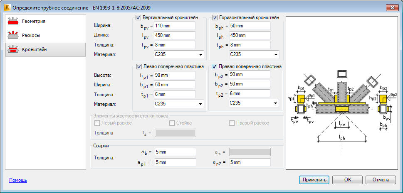Screen dimensions: 403x193
Task: Open right transverse plate material dropdown
Action: click(254, 103)
